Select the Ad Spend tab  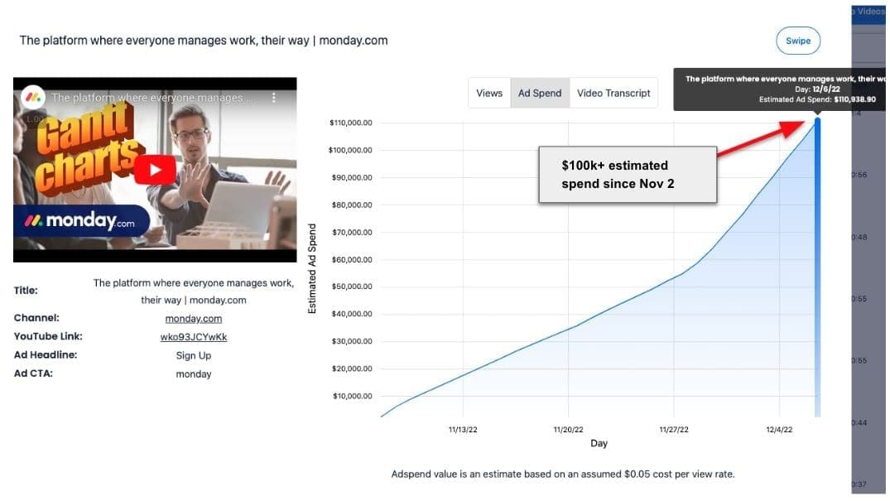point(540,94)
